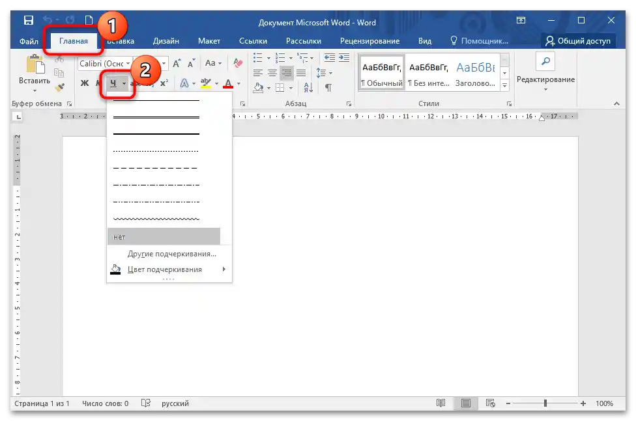Viewport: 636px width, 421px height.
Task: Switch to the Макет tab
Action: tap(209, 42)
